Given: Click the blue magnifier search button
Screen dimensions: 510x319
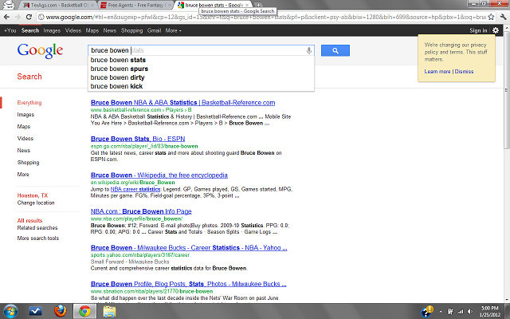Looking at the screenshot, I should [x=335, y=50].
